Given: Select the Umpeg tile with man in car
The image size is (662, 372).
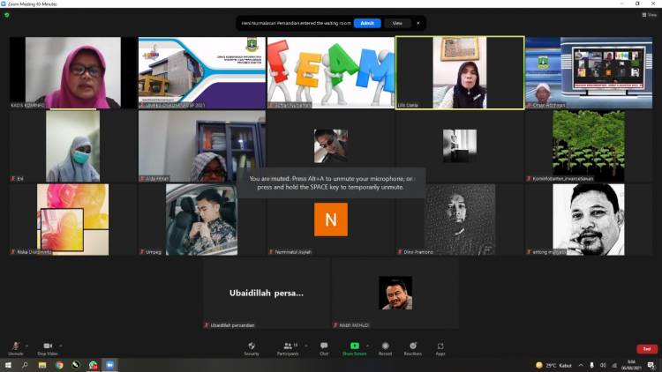Looking at the screenshot, I should coord(202,219).
